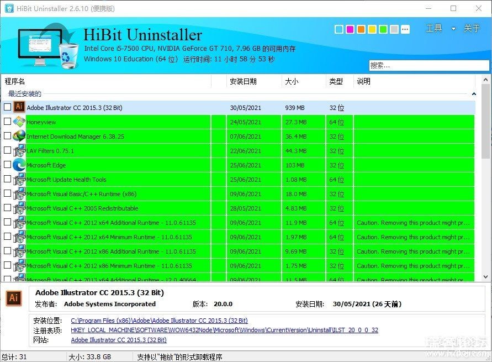The width and height of the screenshot is (492, 362).
Task: Click the list scrollbar up arrow
Action: click(486, 80)
